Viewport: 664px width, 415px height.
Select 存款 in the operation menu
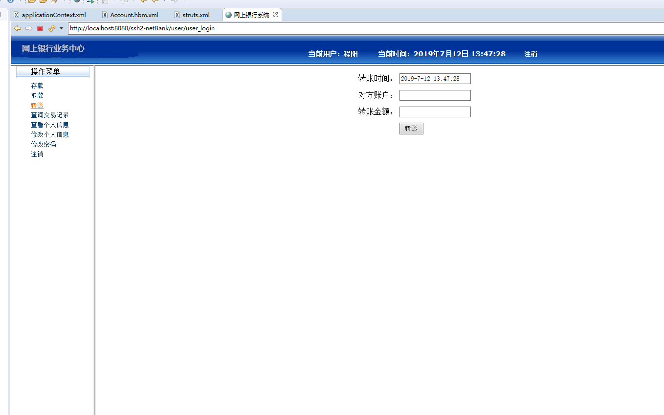pos(37,85)
